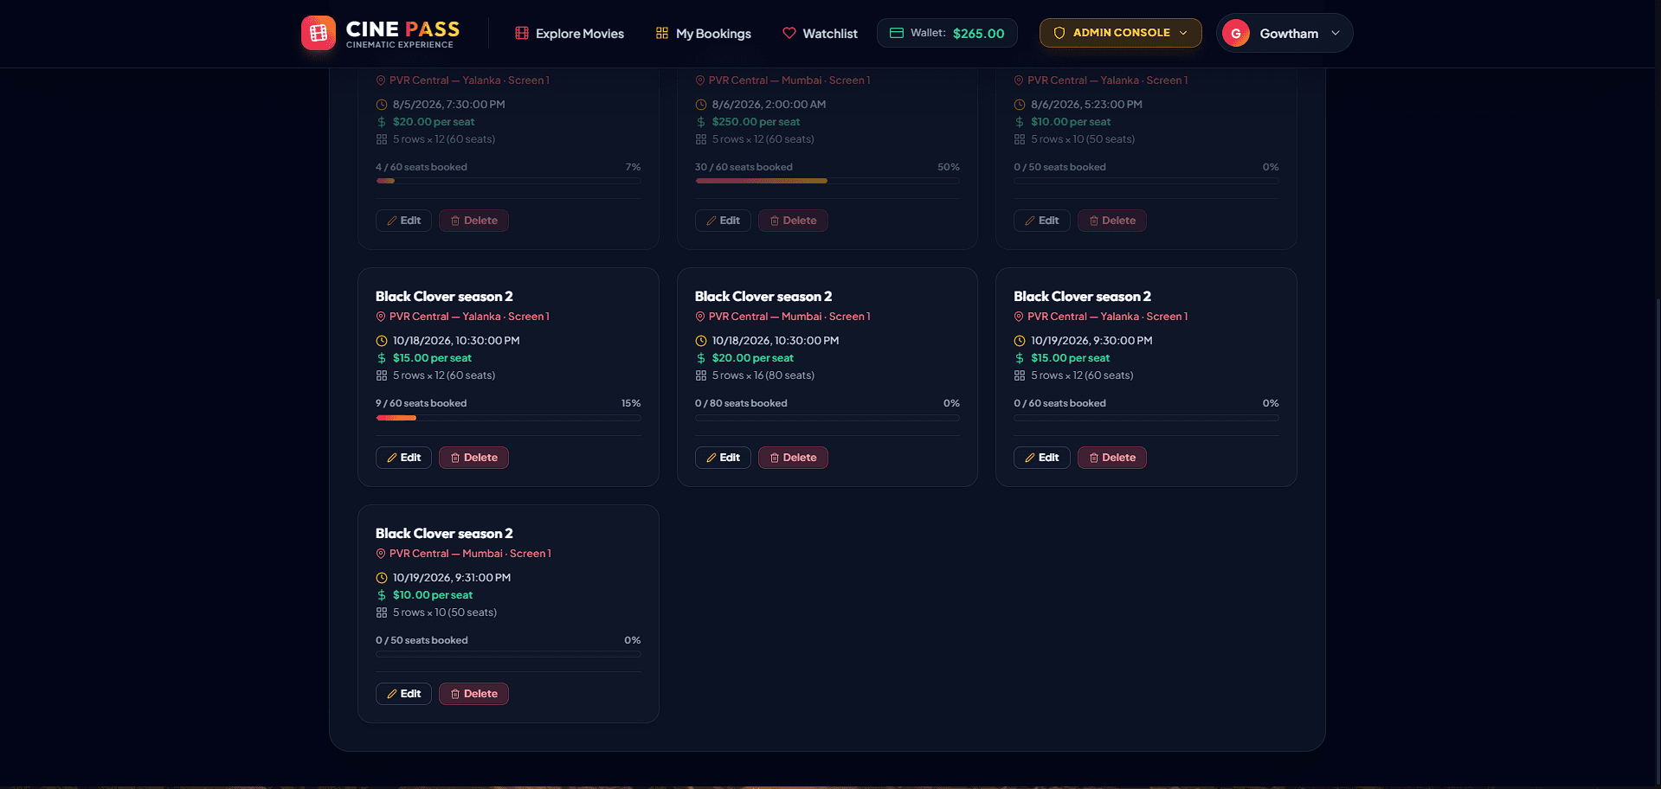Open the Admin Console dropdown
This screenshot has width=1661, height=789.
click(1120, 33)
